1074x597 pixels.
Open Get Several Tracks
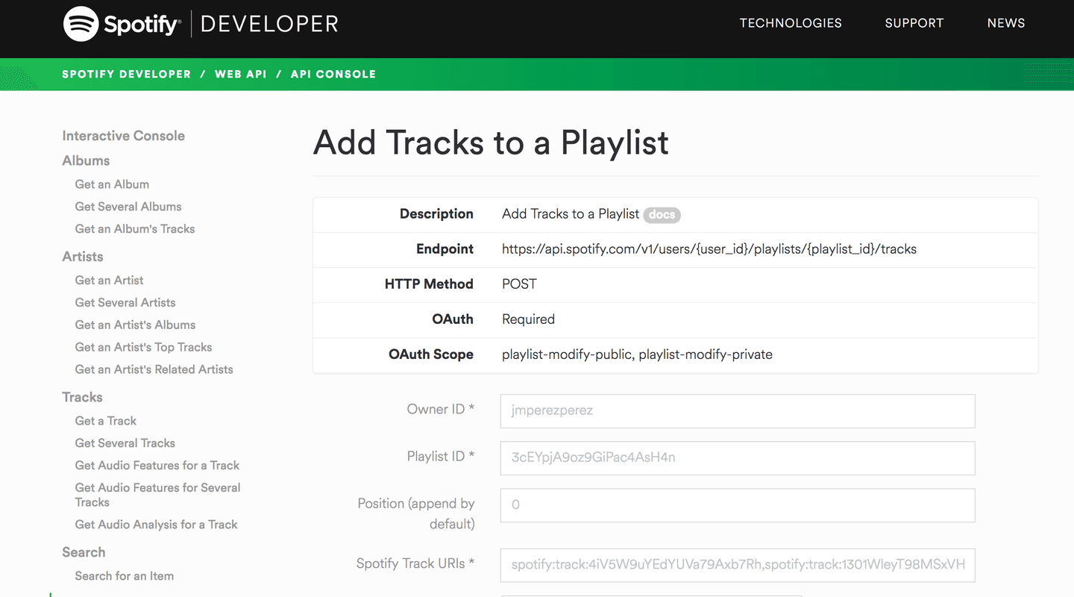[x=125, y=443]
